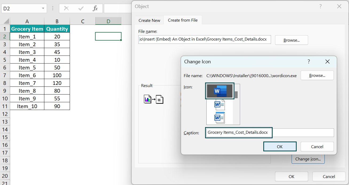The image size is (349, 185).
Task: Click Cancel in the Change Icon dialog
Action: tap(317, 147)
